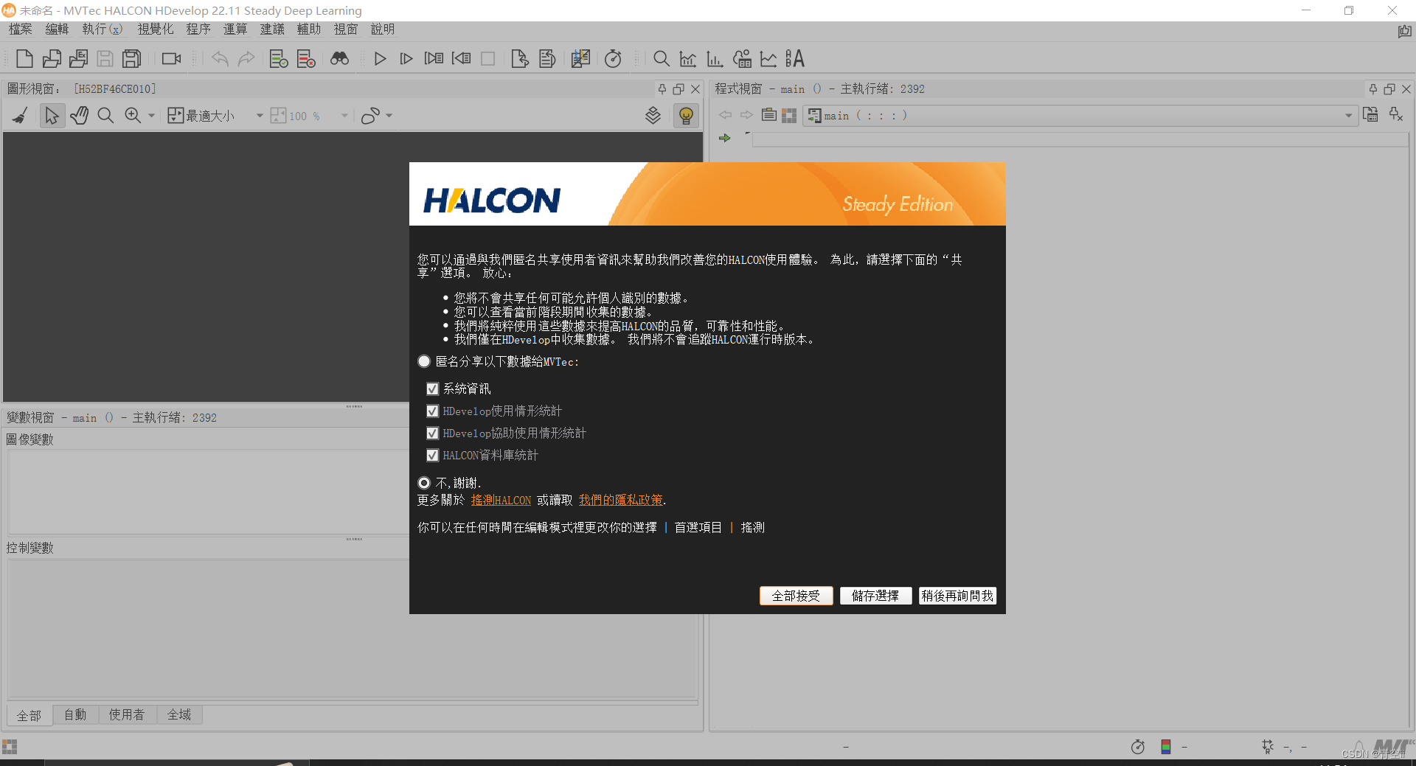This screenshot has height=766, width=1416.
Task: Click the activate-lines check icon
Action: pos(279,59)
